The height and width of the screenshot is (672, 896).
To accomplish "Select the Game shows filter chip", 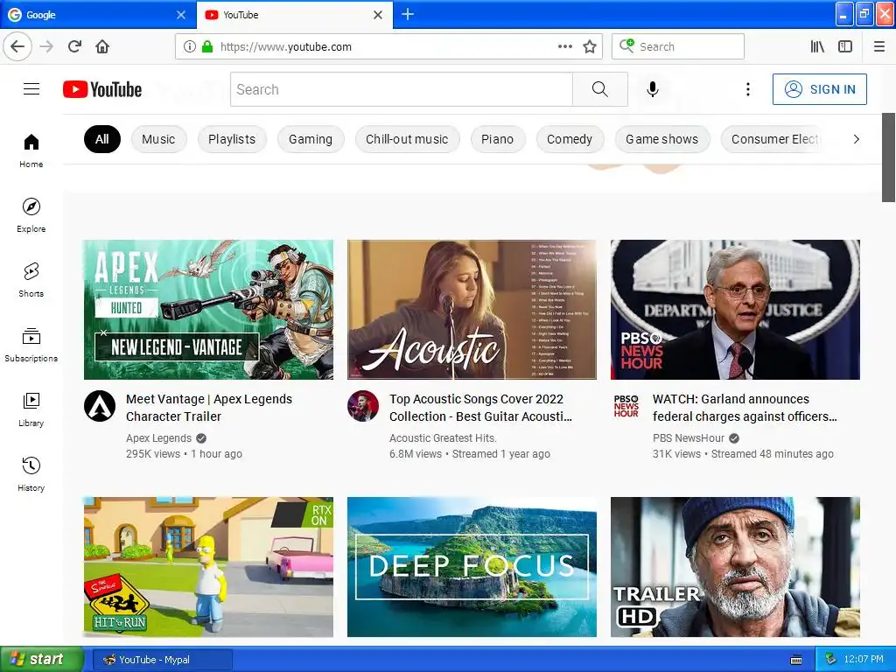I will 662,139.
